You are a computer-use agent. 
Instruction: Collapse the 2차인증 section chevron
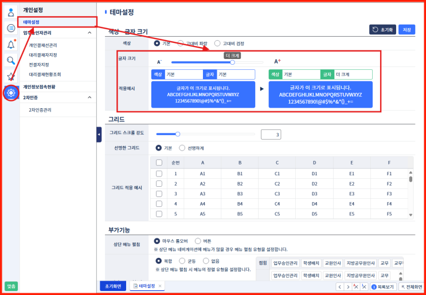click(x=89, y=97)
